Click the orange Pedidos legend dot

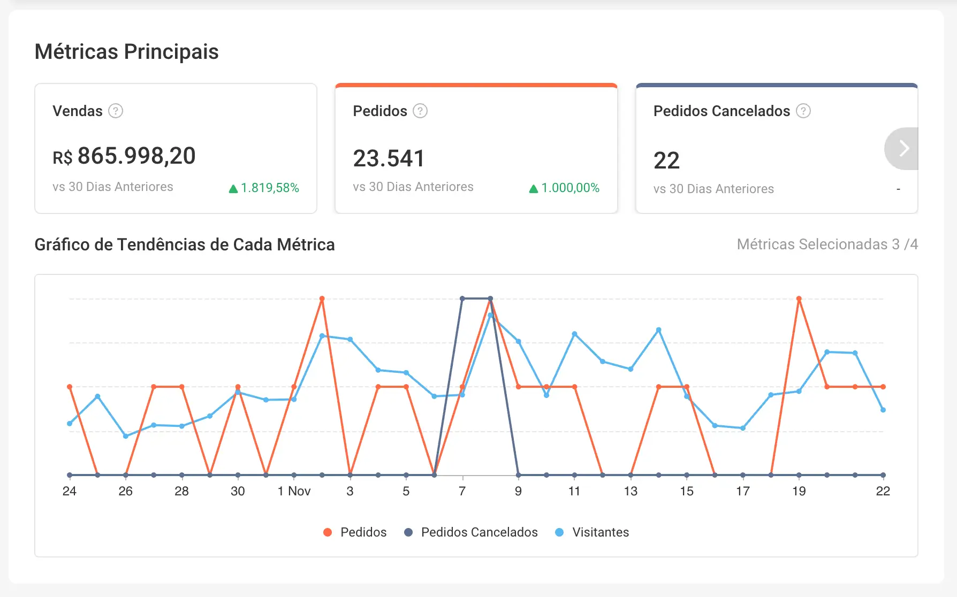coord(328,532)
